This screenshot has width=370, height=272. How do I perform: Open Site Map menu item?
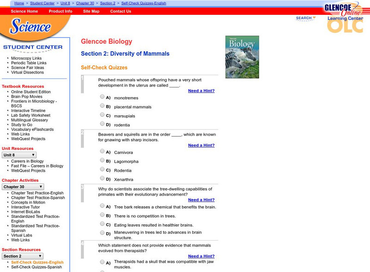[91, 11]
